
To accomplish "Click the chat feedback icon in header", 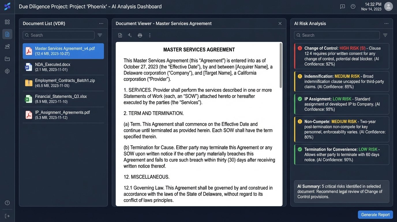I will [342, 7].
